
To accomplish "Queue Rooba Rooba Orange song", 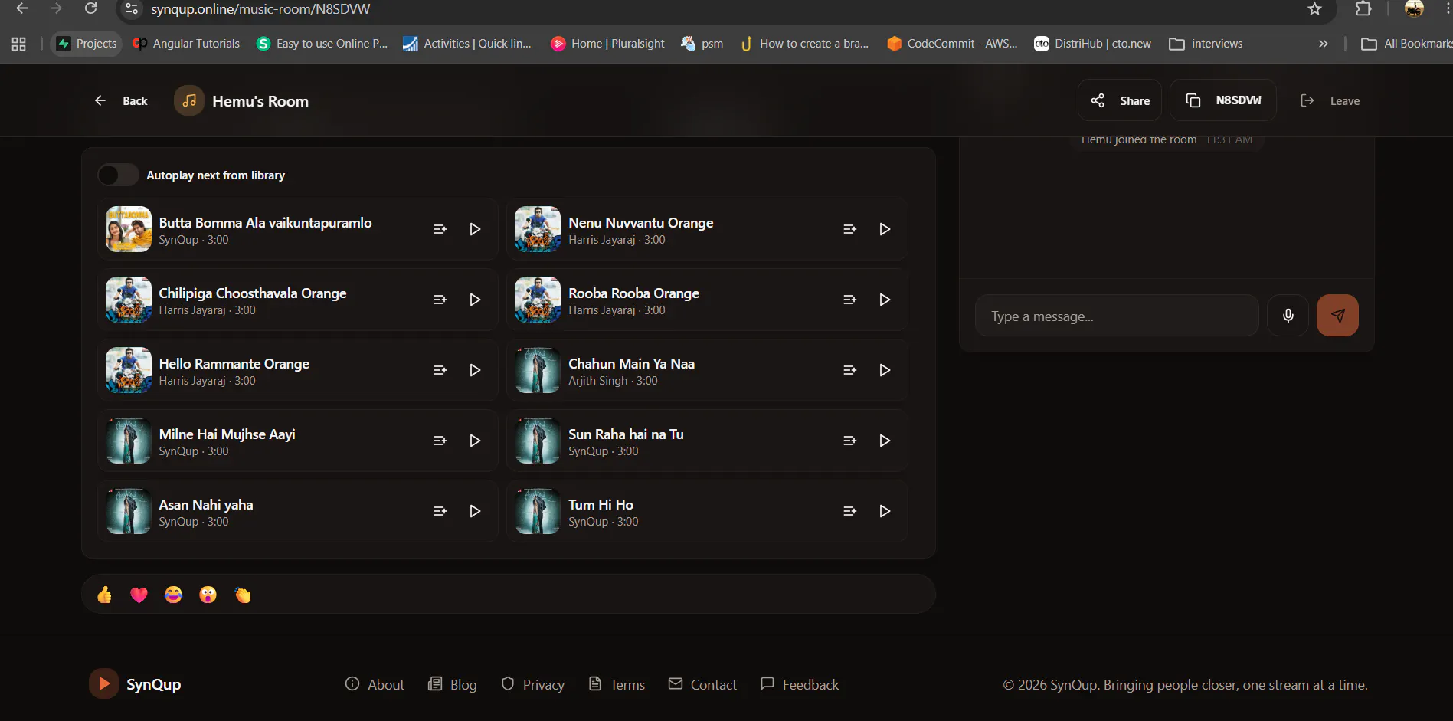I will point(849,300).
